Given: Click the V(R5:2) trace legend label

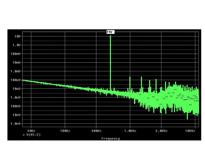Looking at the screenshot, I should [34, 134].
